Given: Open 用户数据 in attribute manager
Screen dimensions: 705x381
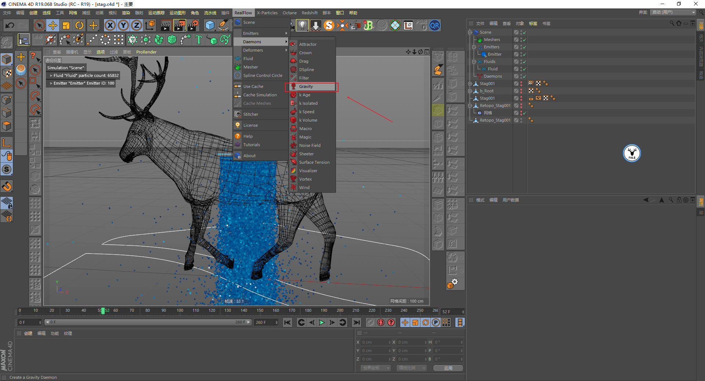Looking at the screenshot, I should pyautogui.click(x=511, y=200).
